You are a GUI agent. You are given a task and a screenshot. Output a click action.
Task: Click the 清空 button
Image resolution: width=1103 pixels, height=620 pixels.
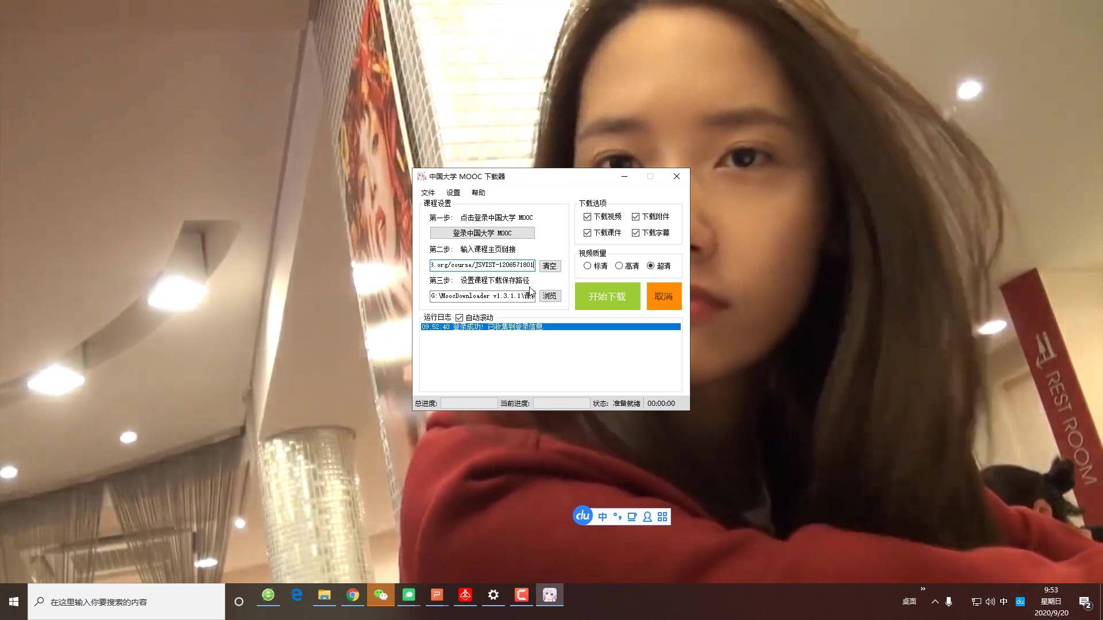click(x=550, y=266)
